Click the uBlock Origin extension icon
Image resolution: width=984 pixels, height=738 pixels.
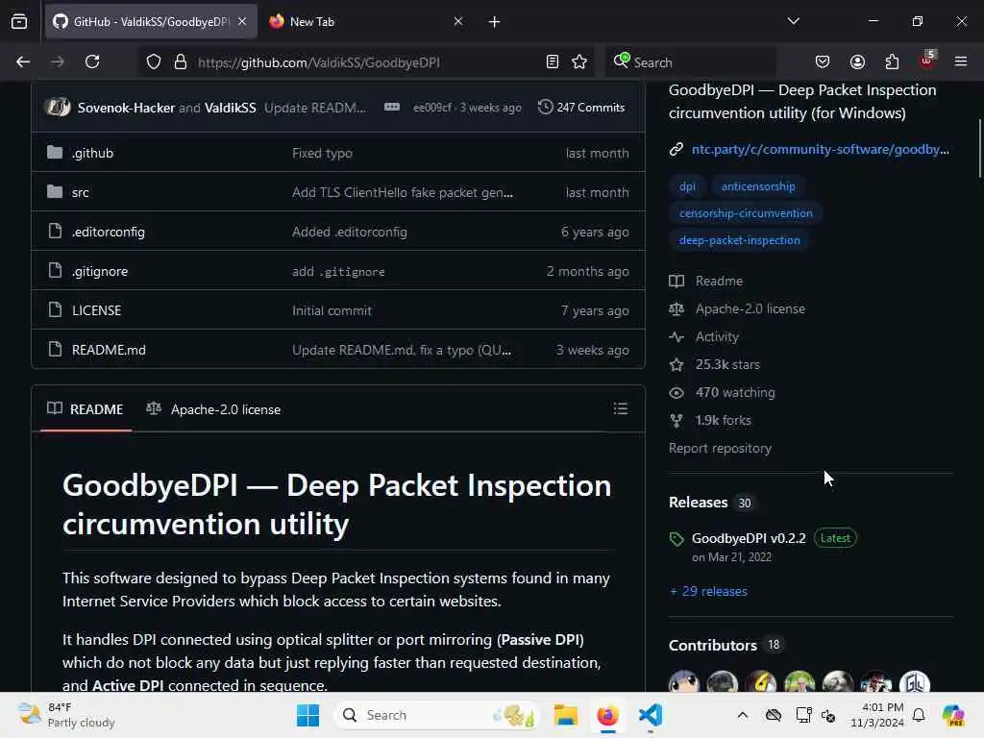tap(927, 61)
